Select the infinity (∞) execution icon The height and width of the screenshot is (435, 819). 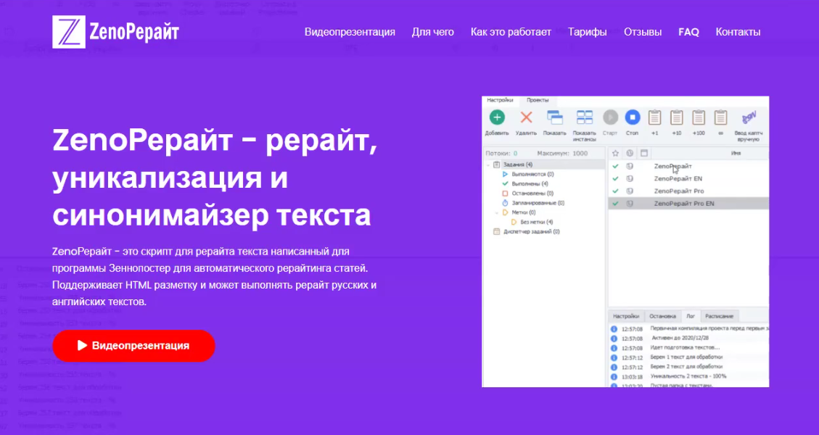720,119
